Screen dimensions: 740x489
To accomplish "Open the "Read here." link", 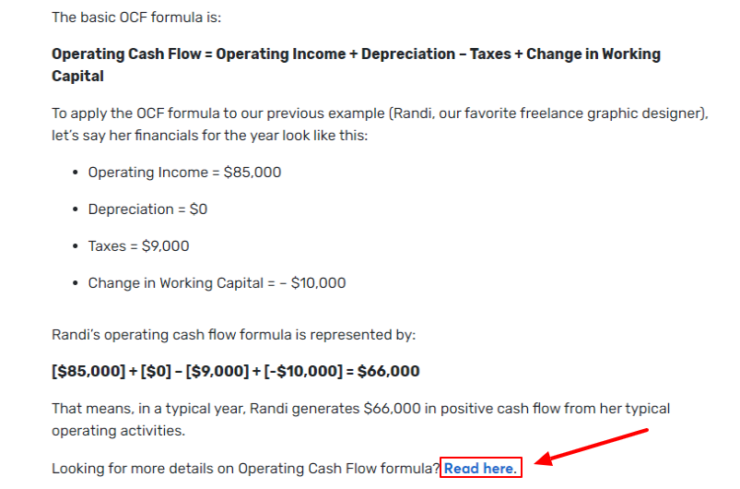I will click(480, 468).
